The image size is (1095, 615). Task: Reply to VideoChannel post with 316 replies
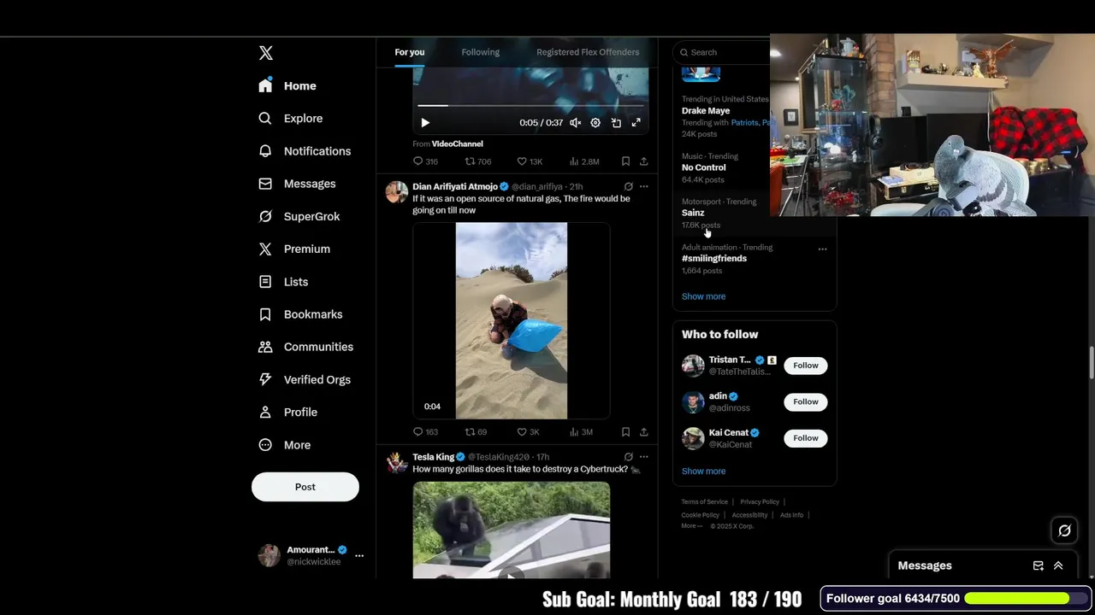tap(425, 161)
